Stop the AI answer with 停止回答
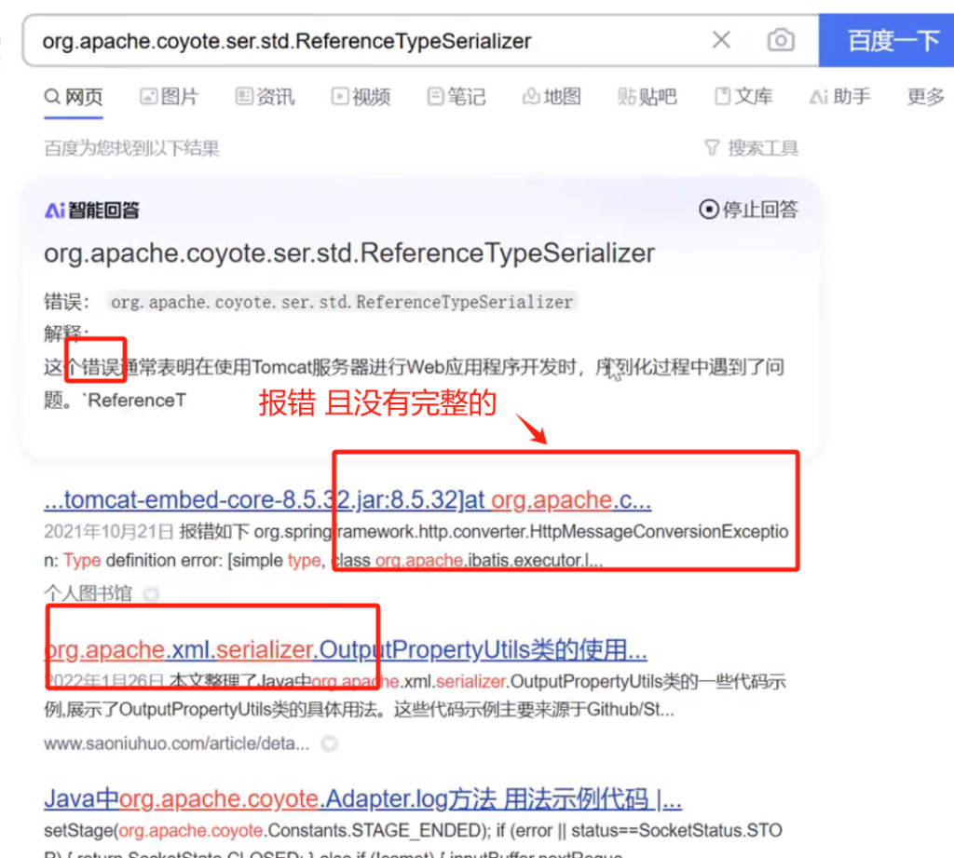 click(748, 210)
